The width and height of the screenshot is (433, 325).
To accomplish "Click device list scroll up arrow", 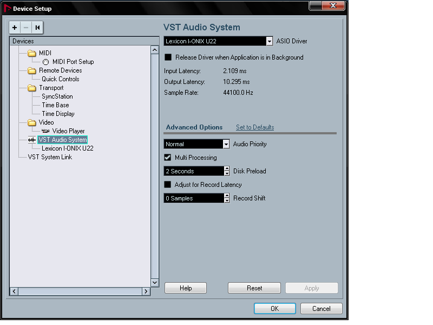I will point(155,50).
